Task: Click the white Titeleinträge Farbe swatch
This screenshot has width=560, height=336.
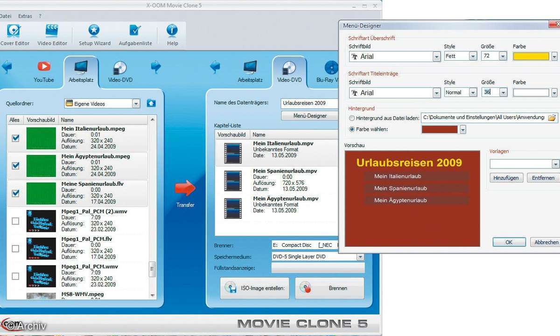Action: click(x=531, y=92)
